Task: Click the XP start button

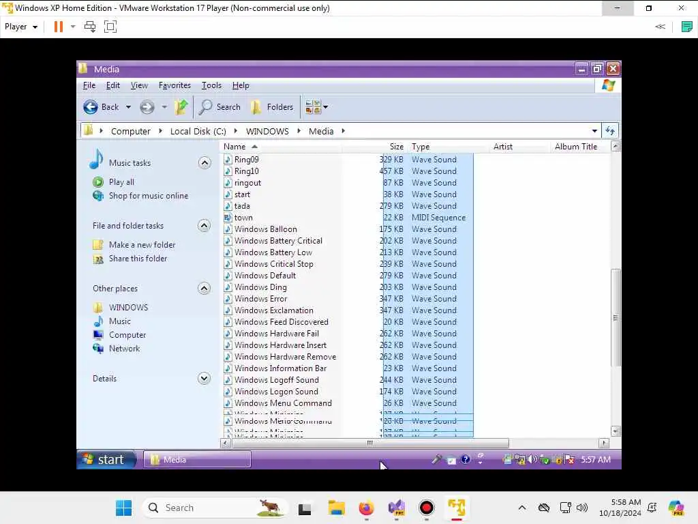Action: coord(107,459)
